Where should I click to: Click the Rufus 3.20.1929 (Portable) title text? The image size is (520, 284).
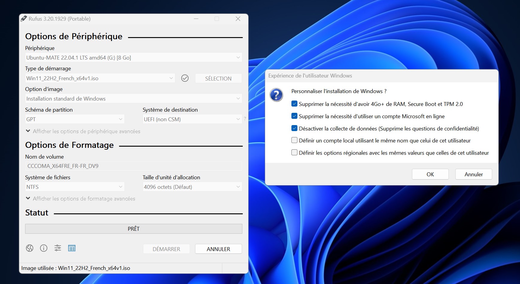tap(60, 19)
